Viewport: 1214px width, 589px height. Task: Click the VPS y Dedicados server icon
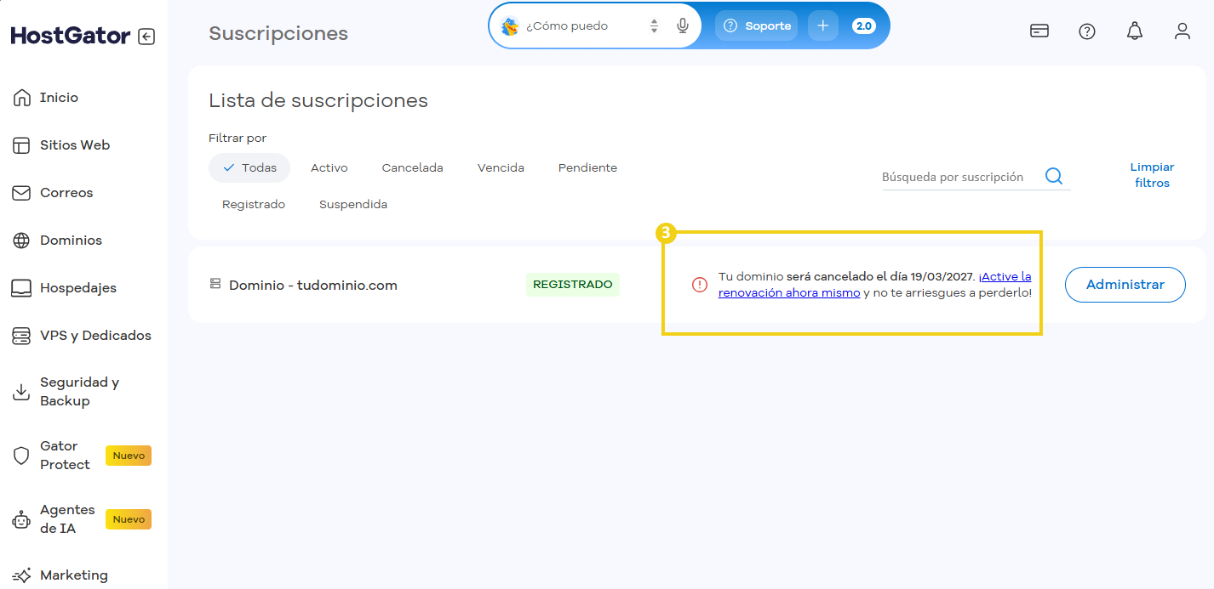point(21,336)
